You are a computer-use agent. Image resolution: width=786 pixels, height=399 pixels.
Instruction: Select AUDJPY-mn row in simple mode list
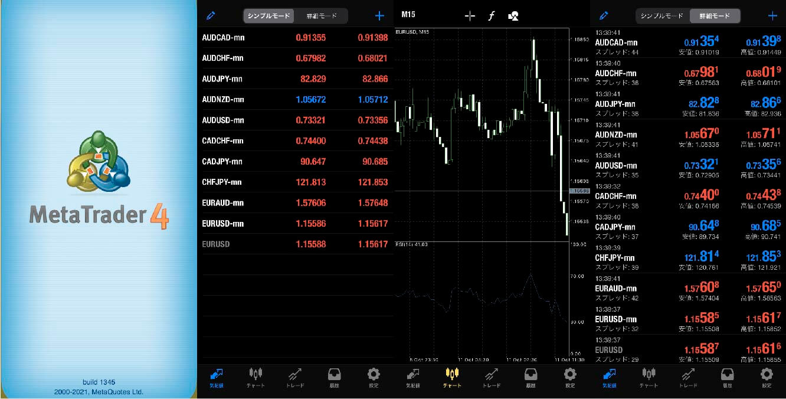click(x=295, y=79)
